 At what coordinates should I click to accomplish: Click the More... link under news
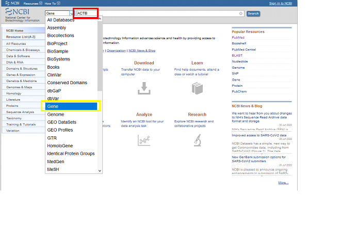click(283, 183)
